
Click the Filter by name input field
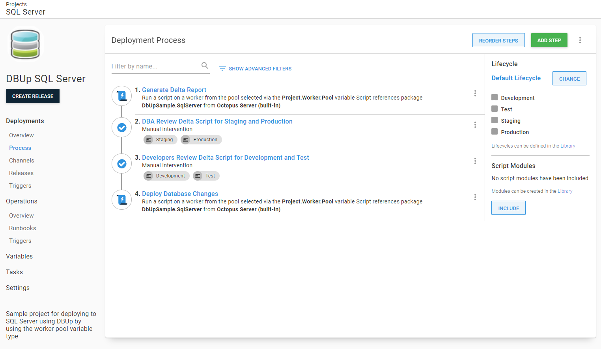click(155, 66)
